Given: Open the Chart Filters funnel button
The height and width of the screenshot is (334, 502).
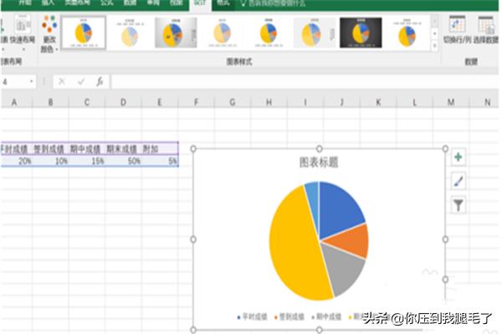Looking at the screenshot, I should pos(458,205).
